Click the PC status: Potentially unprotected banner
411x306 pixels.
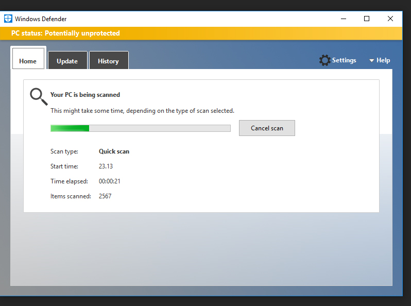201,33
